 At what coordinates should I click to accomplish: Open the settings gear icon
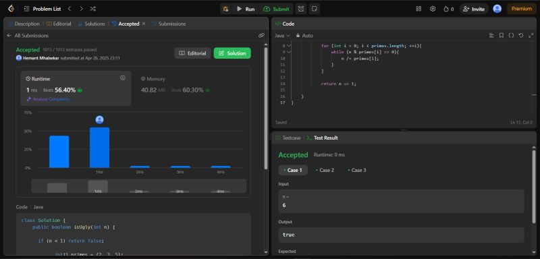[x=433, y=9]
